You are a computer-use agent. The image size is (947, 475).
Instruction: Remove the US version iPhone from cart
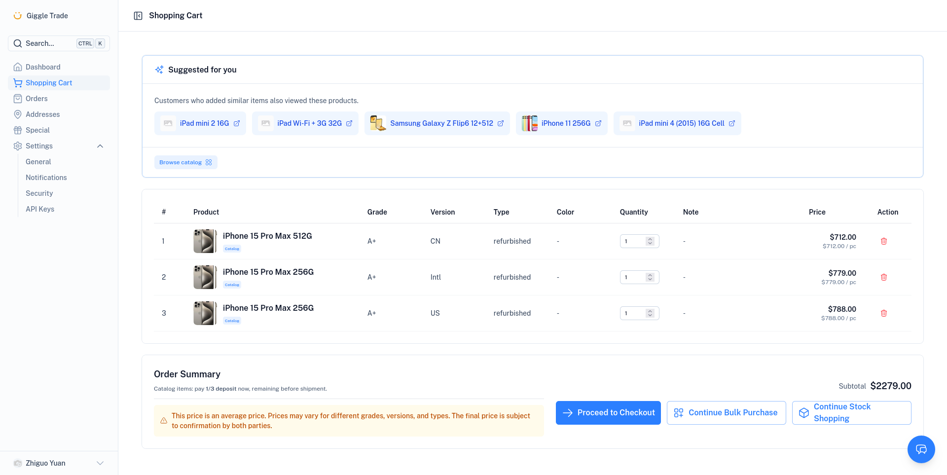(883, 313)
